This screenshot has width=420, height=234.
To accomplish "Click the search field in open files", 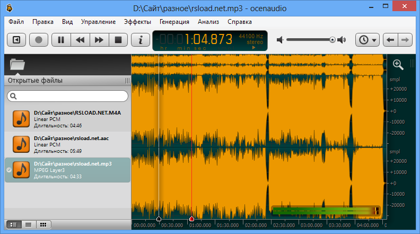I will point(67,96).
